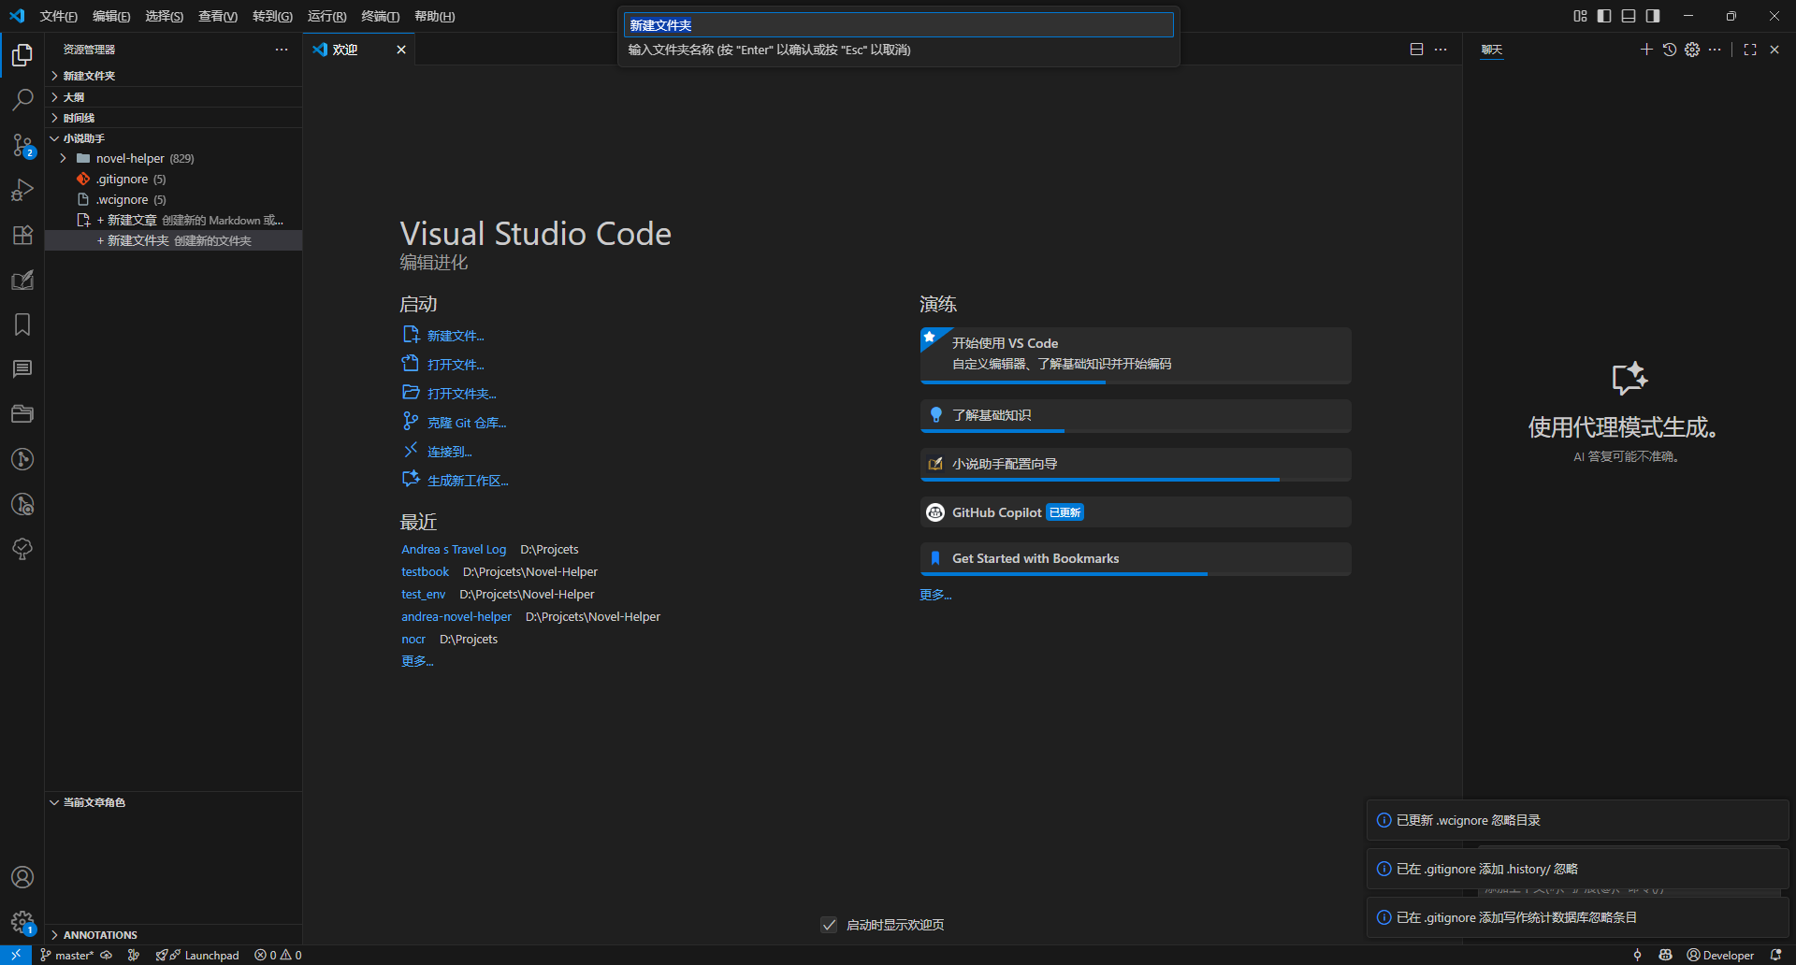Select the 欢迎 editor tab
The image size is (1796, 965).
coord(345,50)
